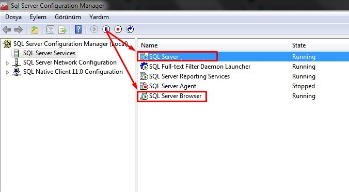Select the SQL Server service name
349x192 pixels.
[164, 57]
